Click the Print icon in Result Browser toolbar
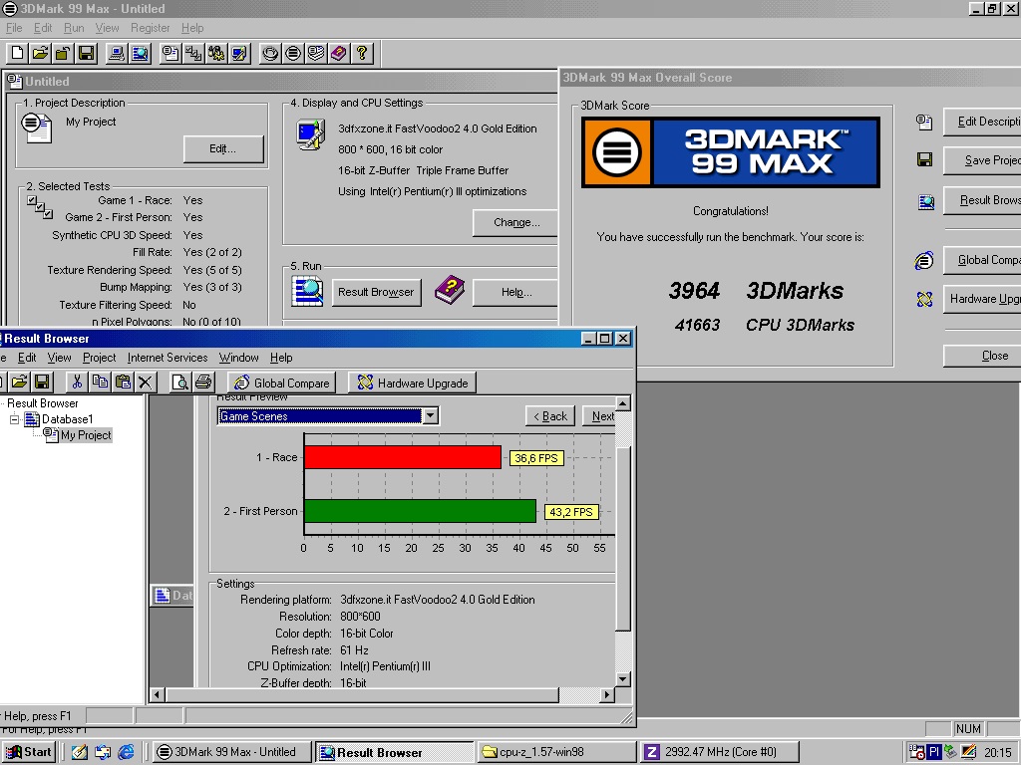The image size is (1021, 765). pyautogui.click(x=203, y=382)
